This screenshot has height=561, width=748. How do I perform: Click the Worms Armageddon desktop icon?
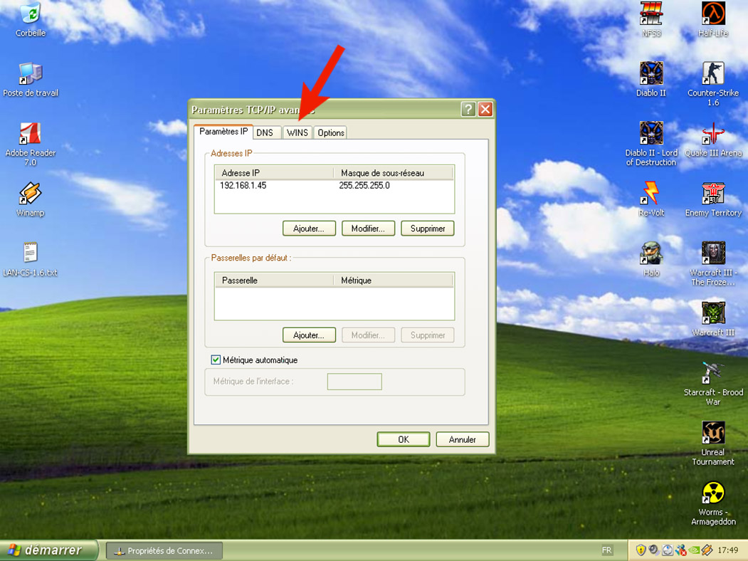click(x=712, y=493)
